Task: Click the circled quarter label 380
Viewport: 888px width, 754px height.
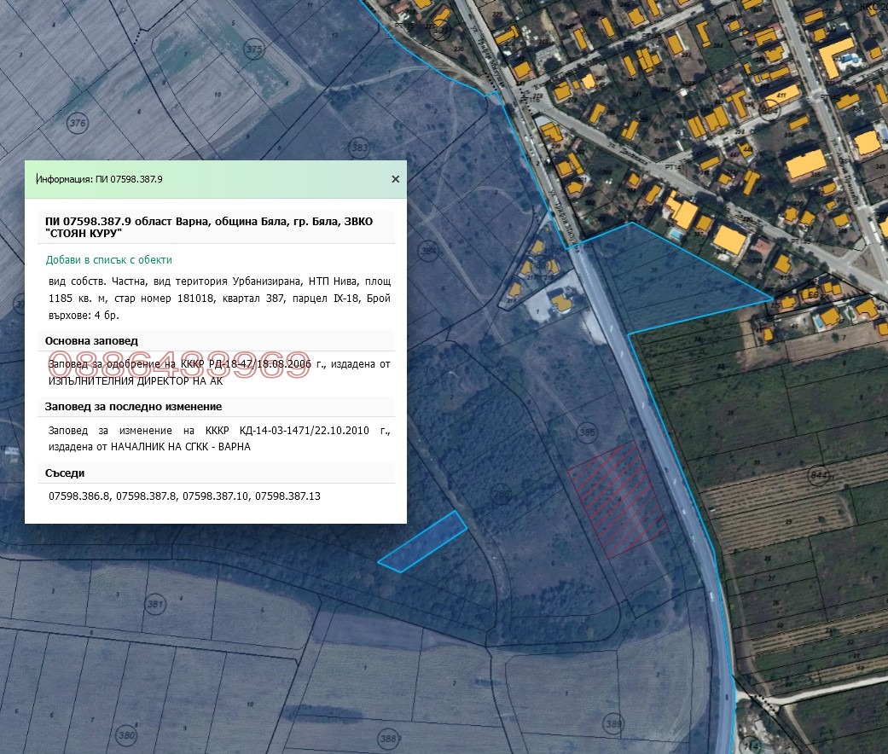Action: click(126, 735)
